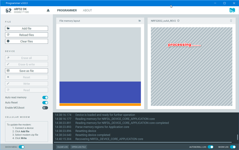Click the 52 device selector icon

point(8,10)
